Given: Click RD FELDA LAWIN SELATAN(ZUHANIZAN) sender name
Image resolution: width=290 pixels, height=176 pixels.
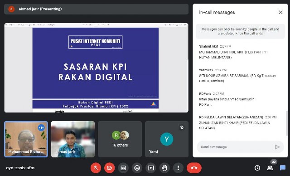Looking at the screenshot, I should [x=231, y=117].
